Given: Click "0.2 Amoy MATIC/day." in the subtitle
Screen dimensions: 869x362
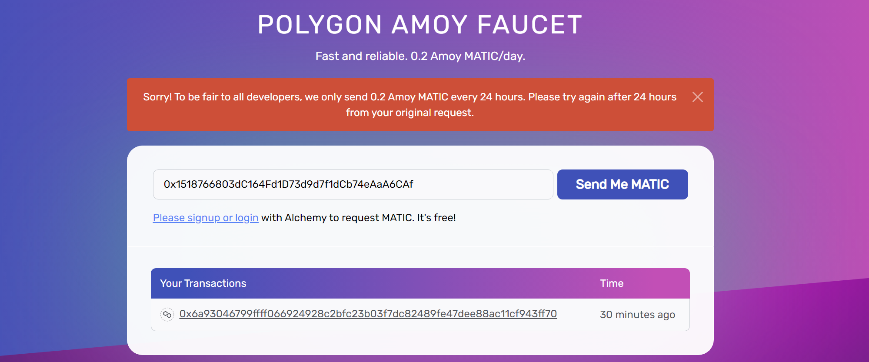Looking at the screenshot, I should click(468, 56).
